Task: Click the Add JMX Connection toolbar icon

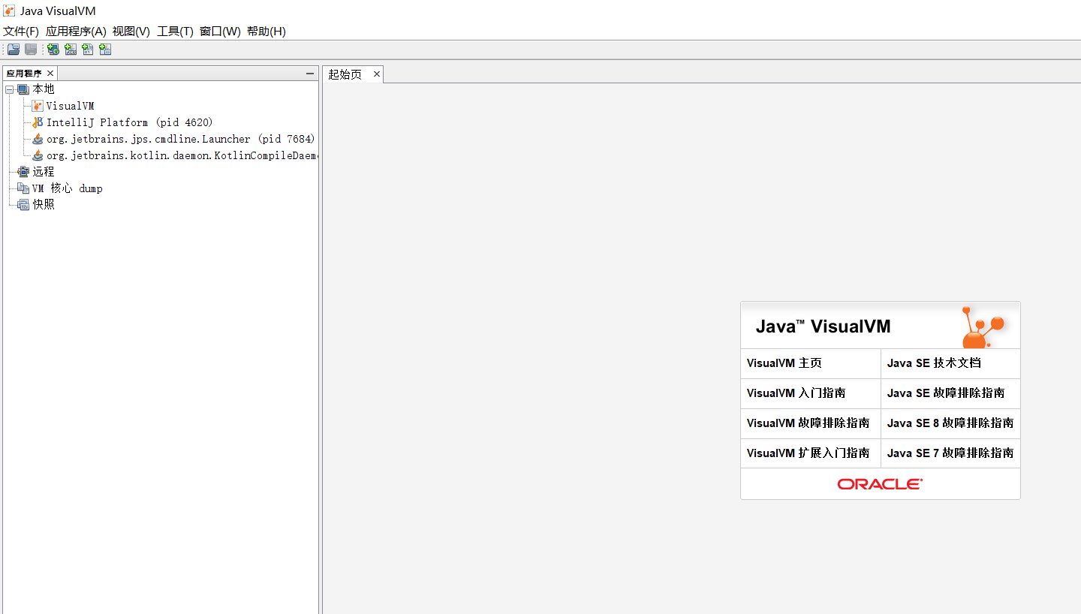Action: (x=71, y=50)
